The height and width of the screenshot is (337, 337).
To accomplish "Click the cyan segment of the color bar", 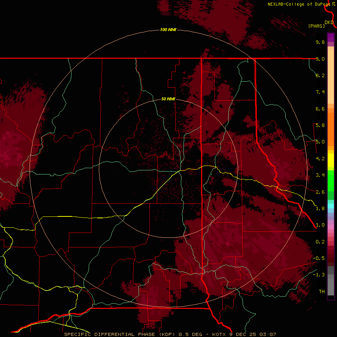I will tap(331, 206).
